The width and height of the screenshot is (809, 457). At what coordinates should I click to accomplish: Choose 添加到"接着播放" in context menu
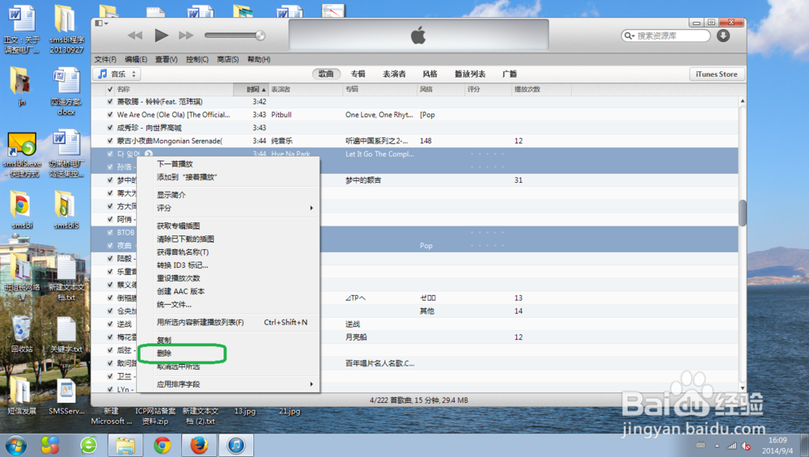230,177
